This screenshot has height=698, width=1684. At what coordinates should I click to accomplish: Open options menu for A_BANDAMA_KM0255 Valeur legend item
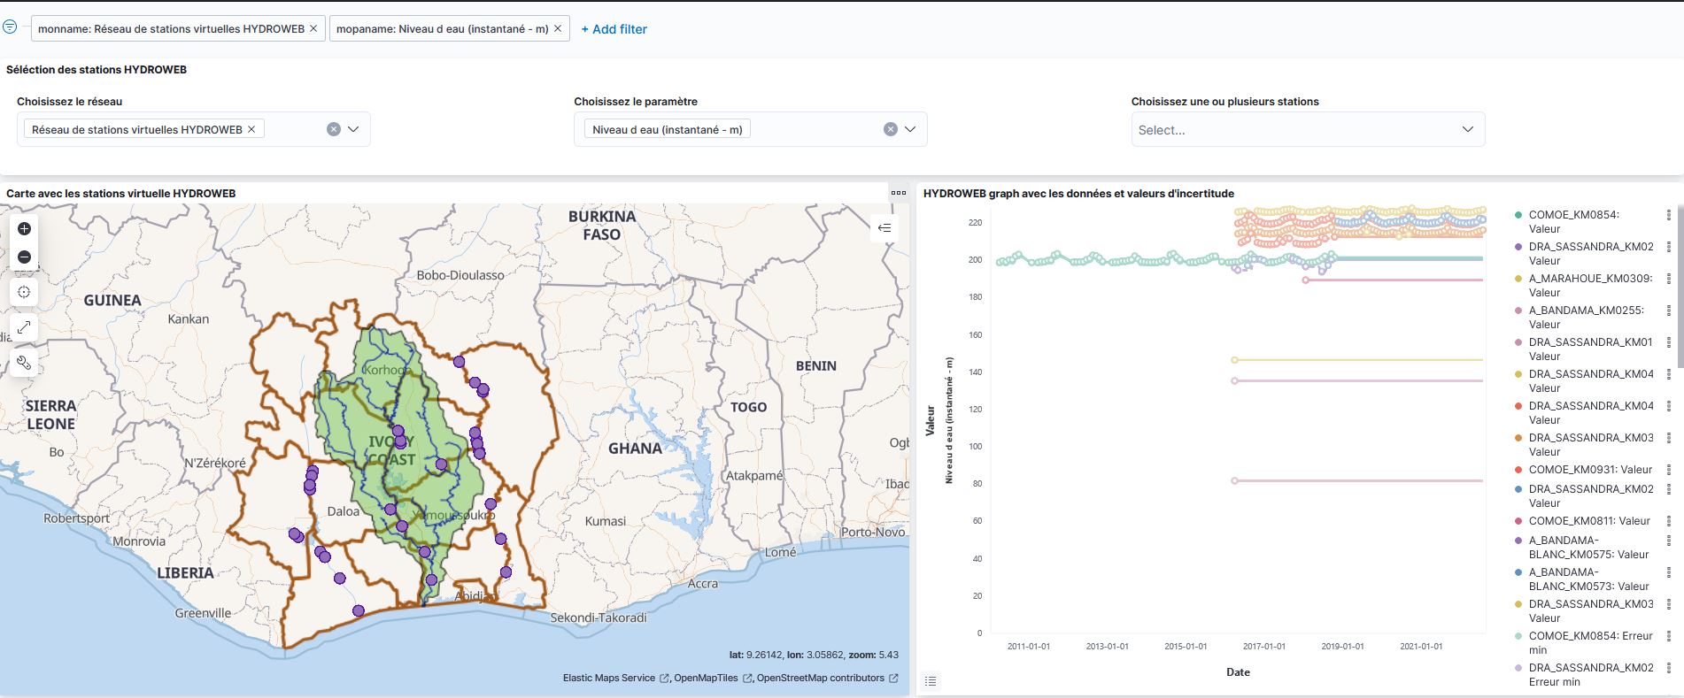point(1669,311)
